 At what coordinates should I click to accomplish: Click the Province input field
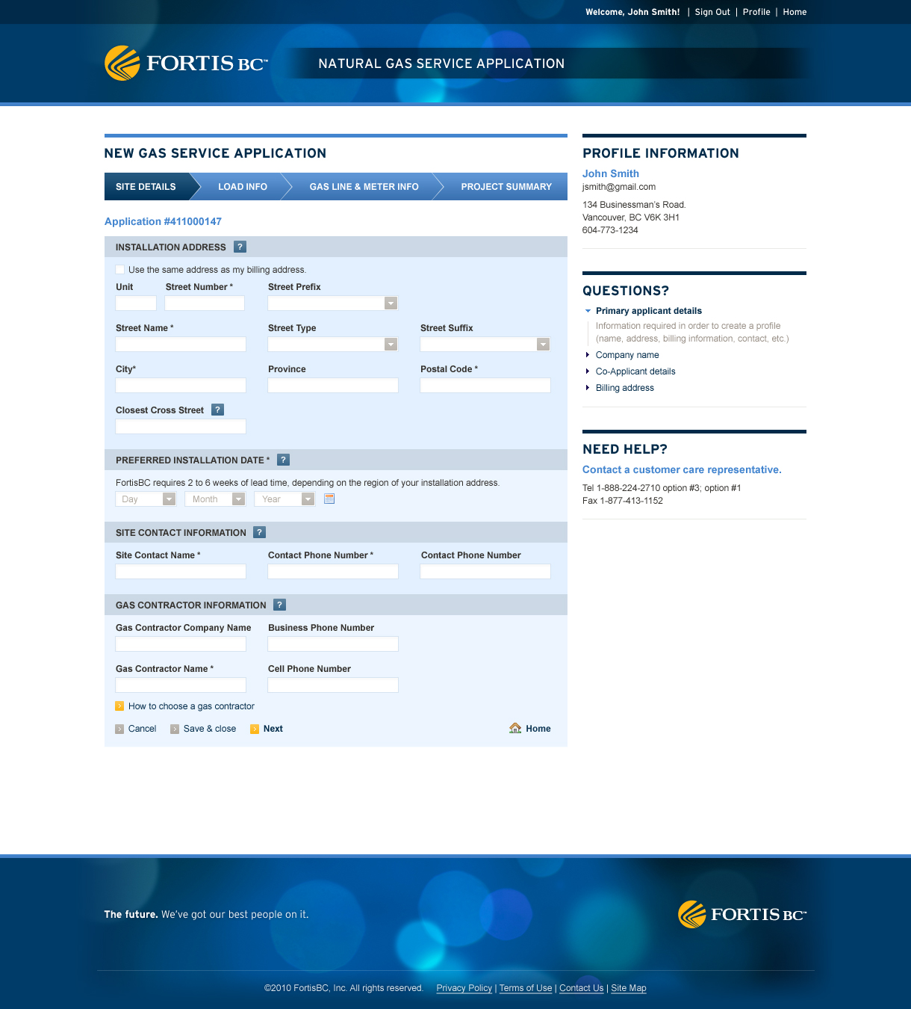tap(333, 385)
